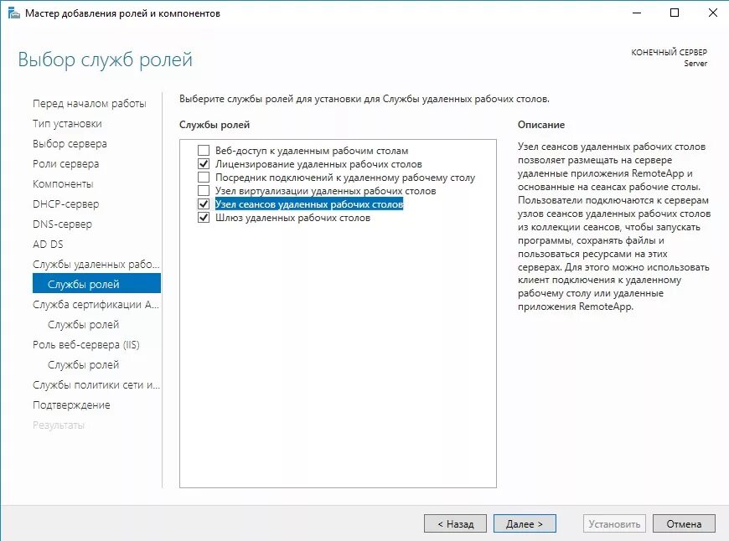
Task: Open the AD DS step
Action: coord(48,244)
